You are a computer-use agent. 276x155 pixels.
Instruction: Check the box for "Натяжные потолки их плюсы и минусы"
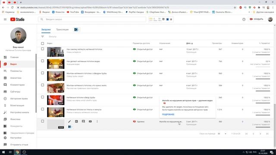pyautogui.click(x=43, y=109)
